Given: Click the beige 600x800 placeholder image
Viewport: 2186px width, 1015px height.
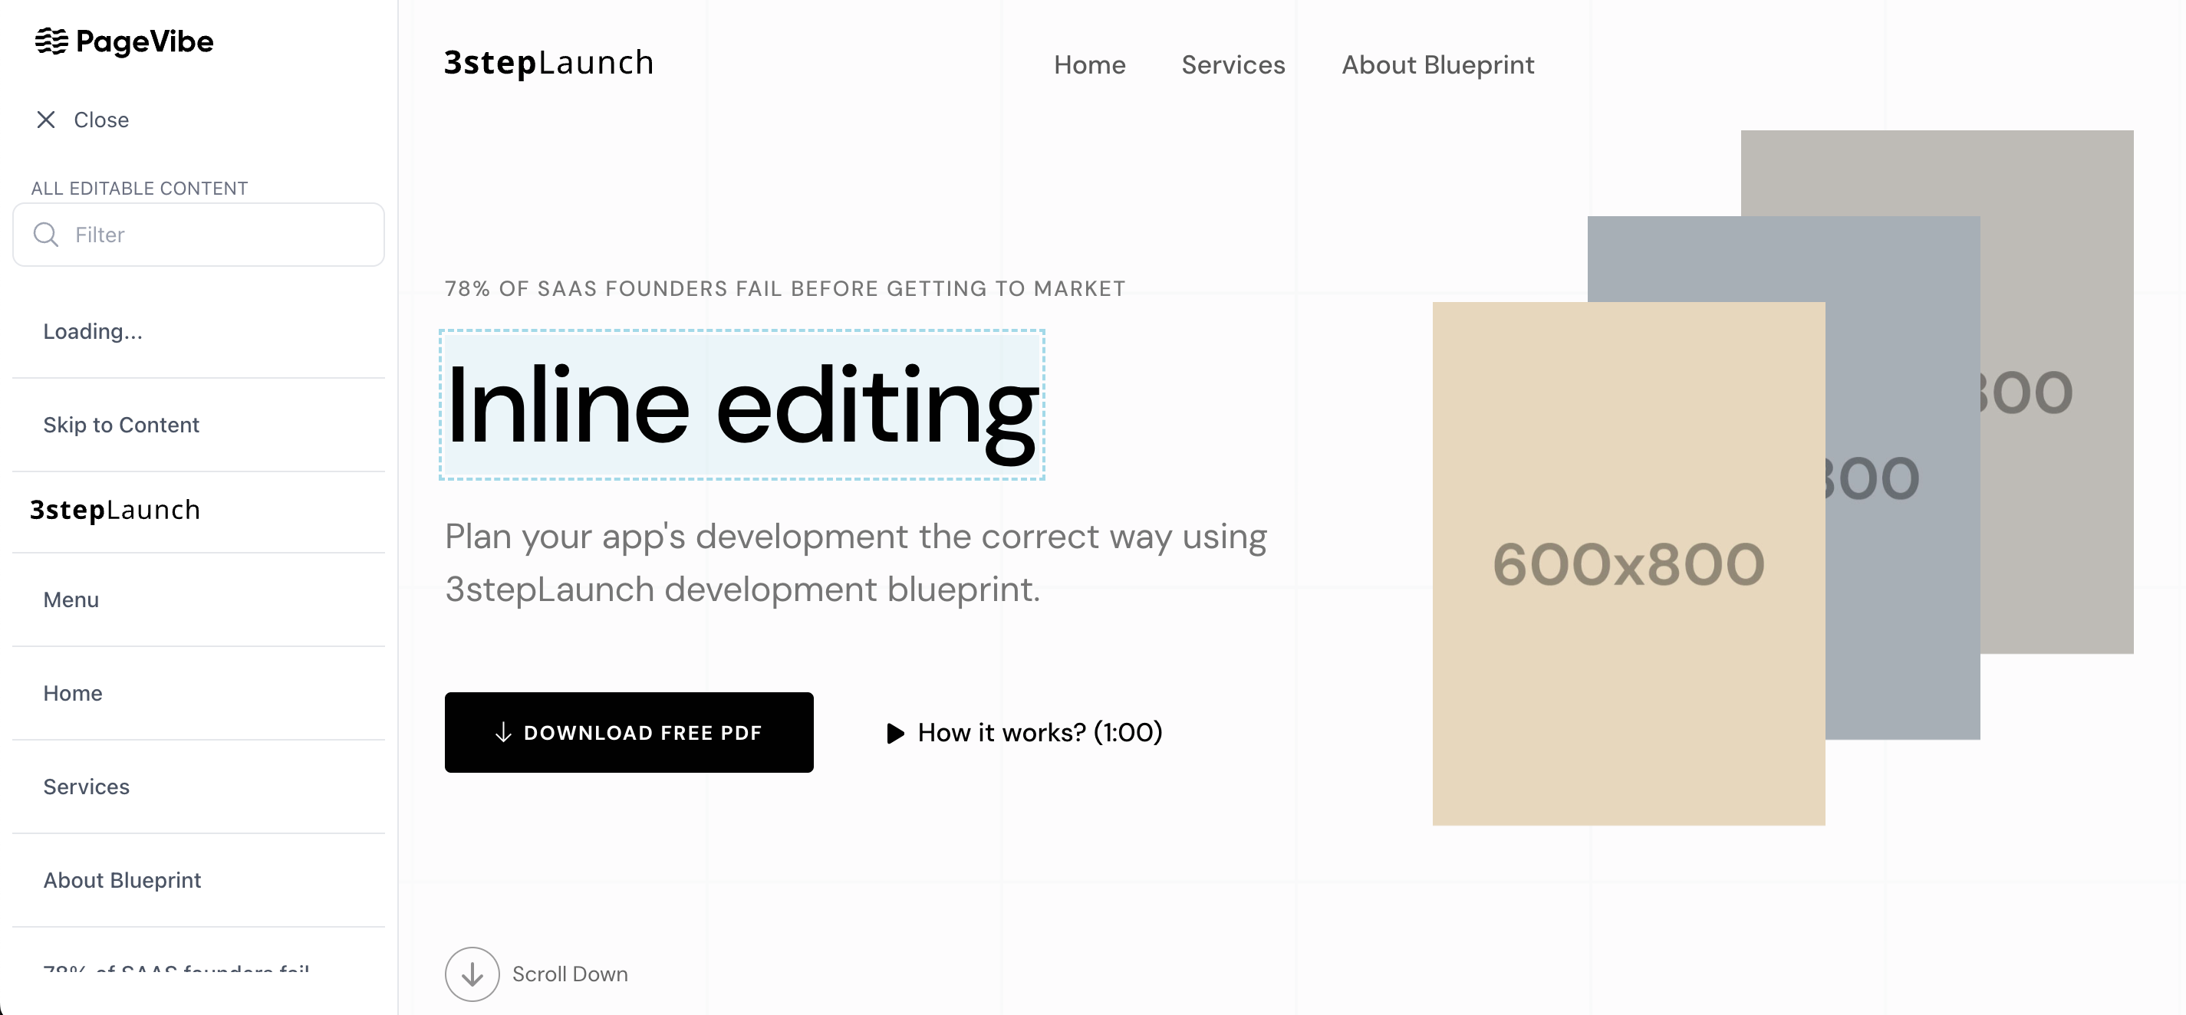Looking at the screenshot, I should pos(1628,564).
